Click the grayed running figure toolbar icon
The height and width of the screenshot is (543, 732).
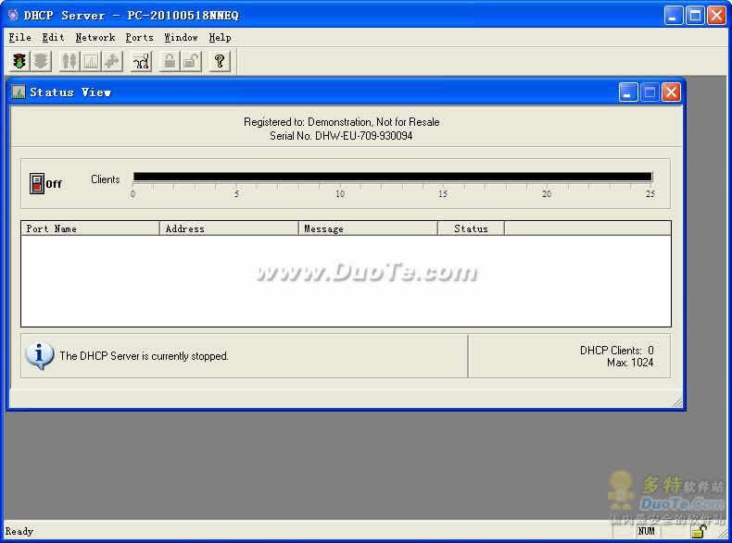point(112,61)
